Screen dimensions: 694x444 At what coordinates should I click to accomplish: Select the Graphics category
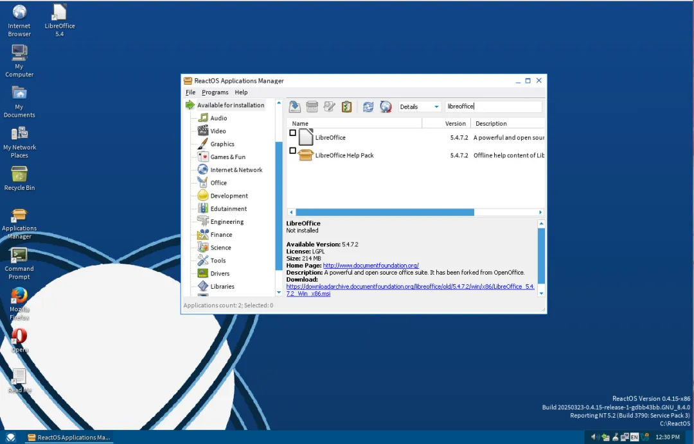point(216,144)
